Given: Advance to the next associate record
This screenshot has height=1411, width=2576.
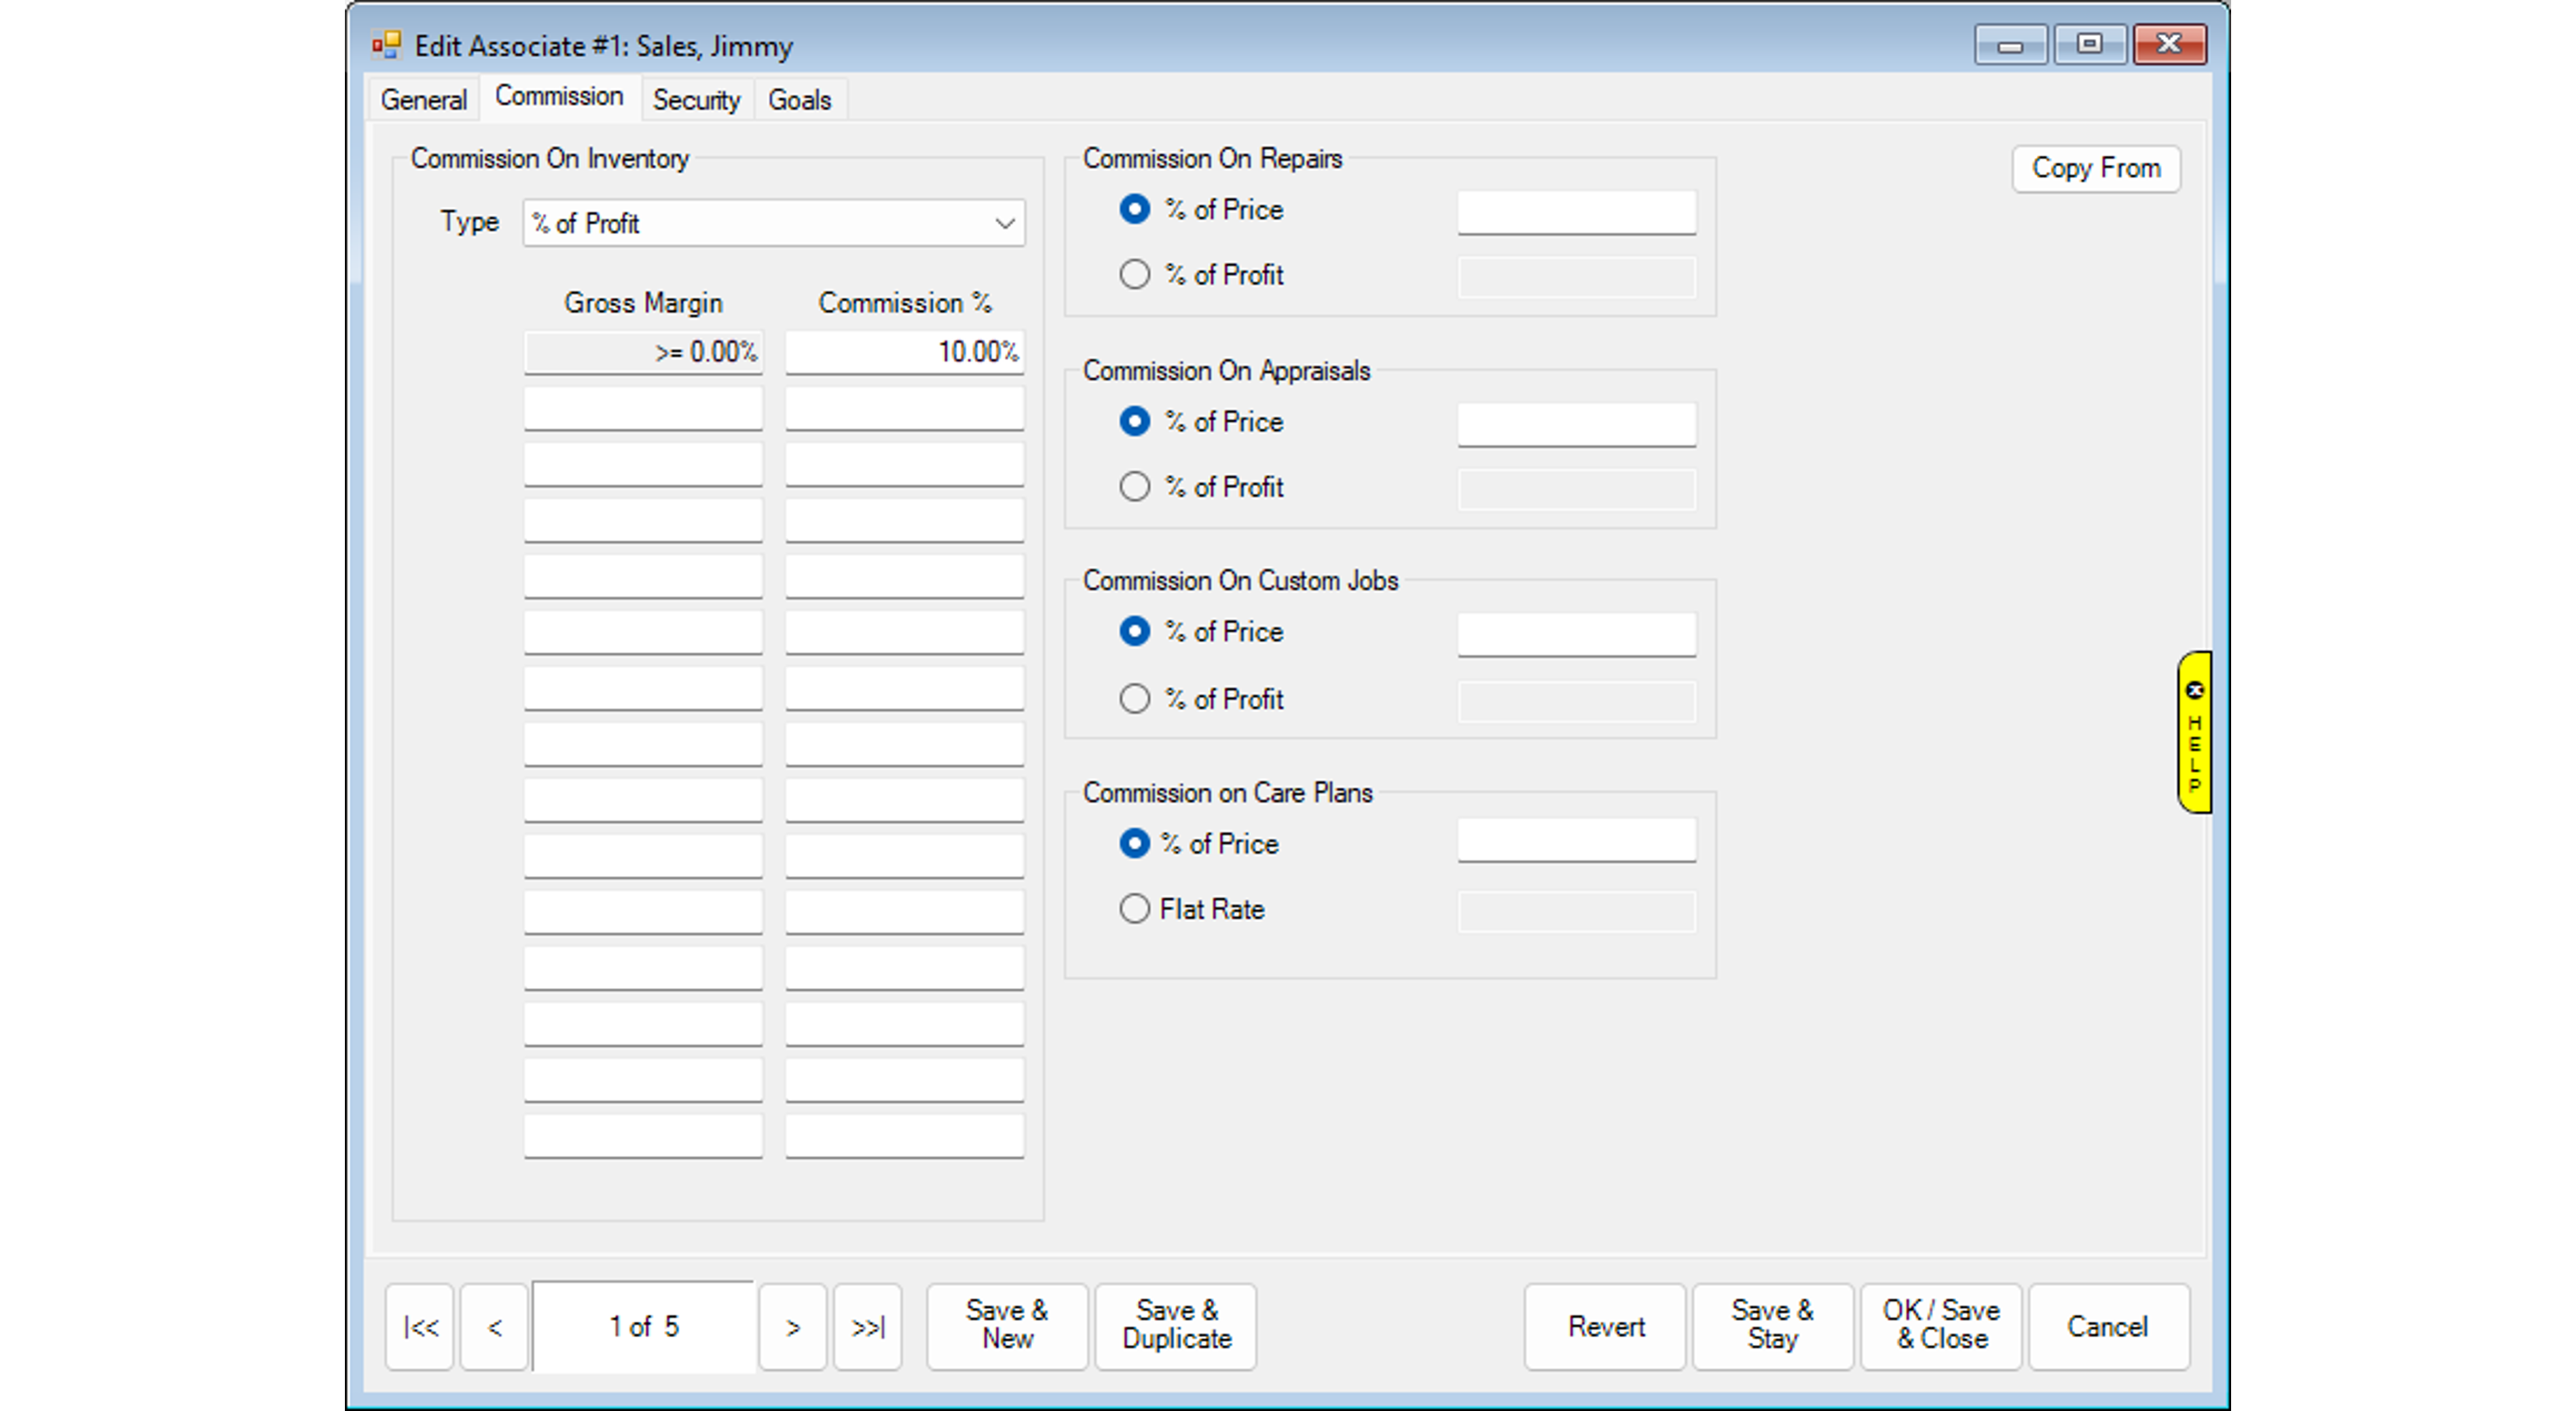Looking at the screenshot, I should pos(792,1326).
